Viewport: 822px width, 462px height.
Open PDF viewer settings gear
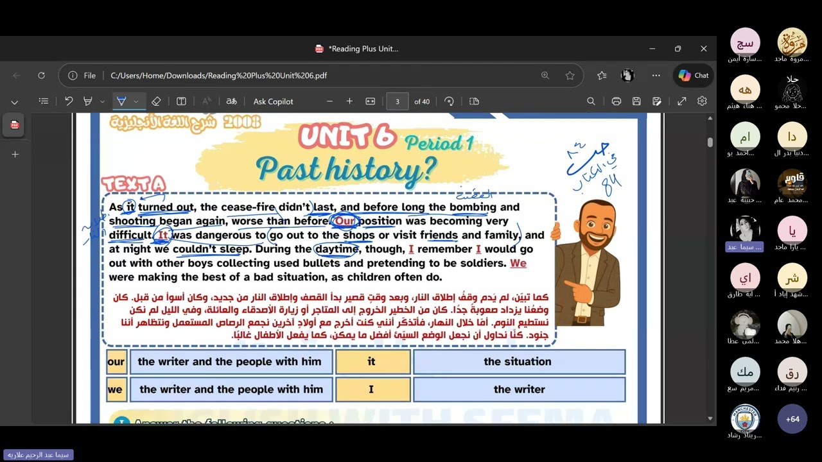(x=702, y=101)
